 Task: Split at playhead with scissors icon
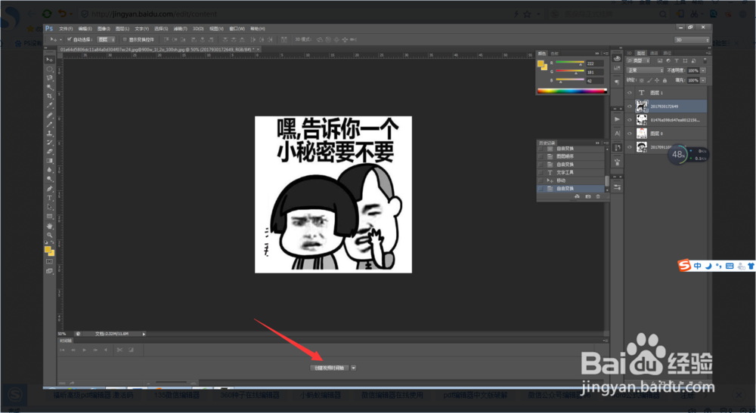119,350
